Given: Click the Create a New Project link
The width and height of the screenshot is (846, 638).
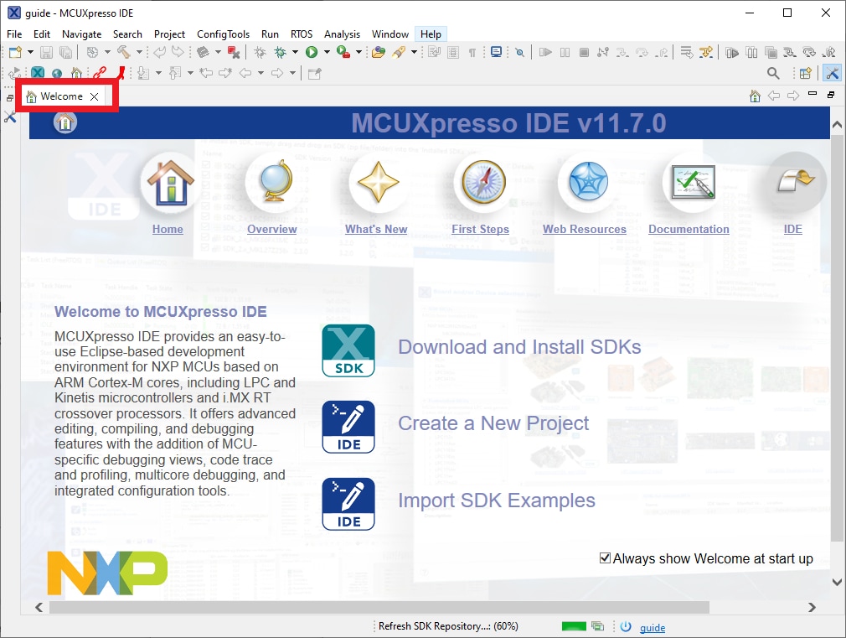Looking at the screenshot, I should 493,423.
